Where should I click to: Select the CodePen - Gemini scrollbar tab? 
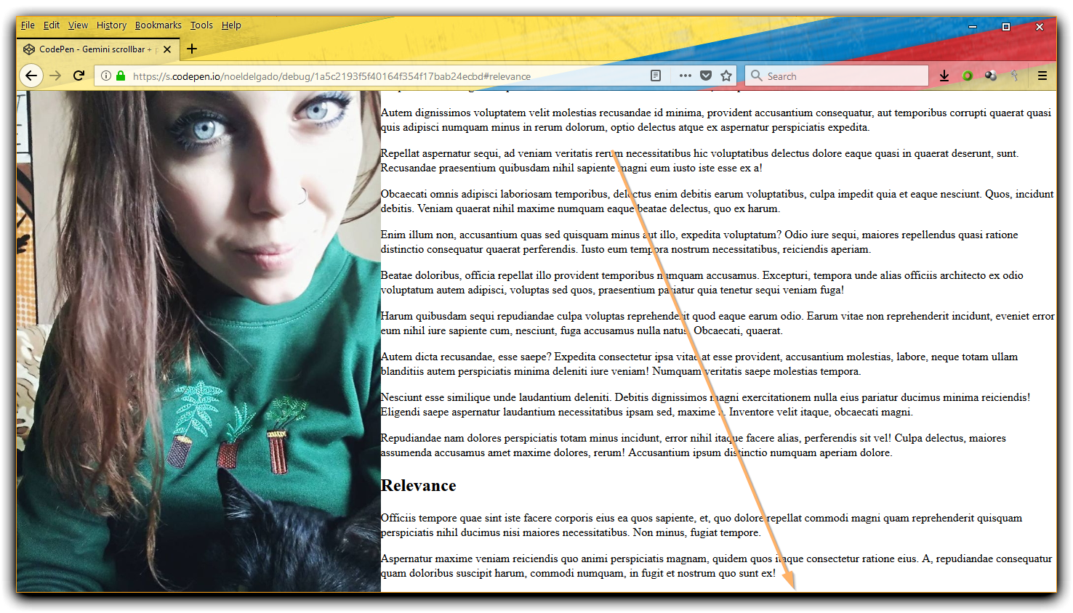pyautogui.click(x=97, y=49)
